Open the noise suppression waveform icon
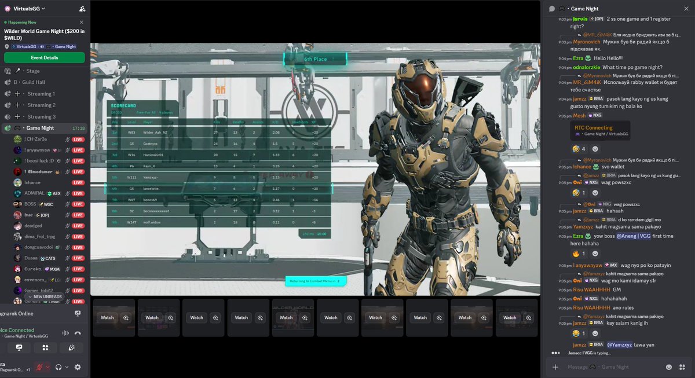695x378 pixels. coord(65,333)
